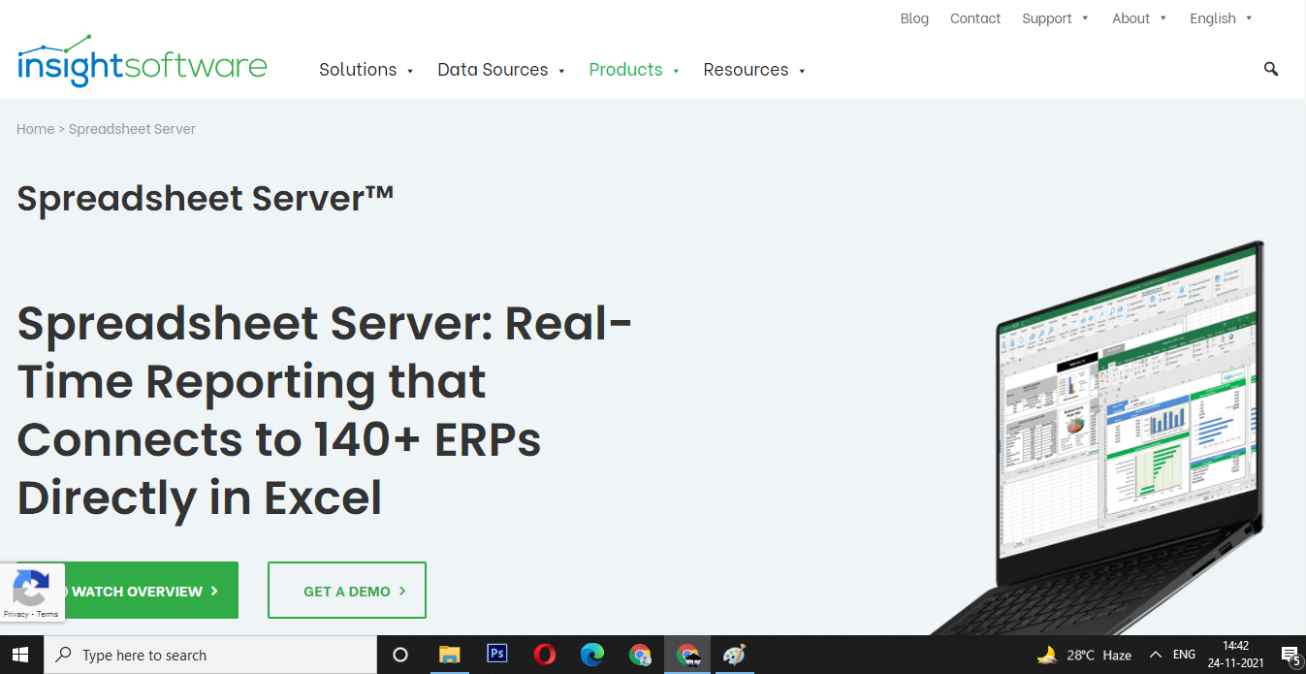
Task: Open the notification center icon
Action: pos(1290,655)
